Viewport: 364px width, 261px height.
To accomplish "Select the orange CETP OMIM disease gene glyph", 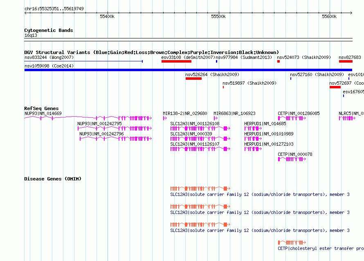I will point(292,243).
